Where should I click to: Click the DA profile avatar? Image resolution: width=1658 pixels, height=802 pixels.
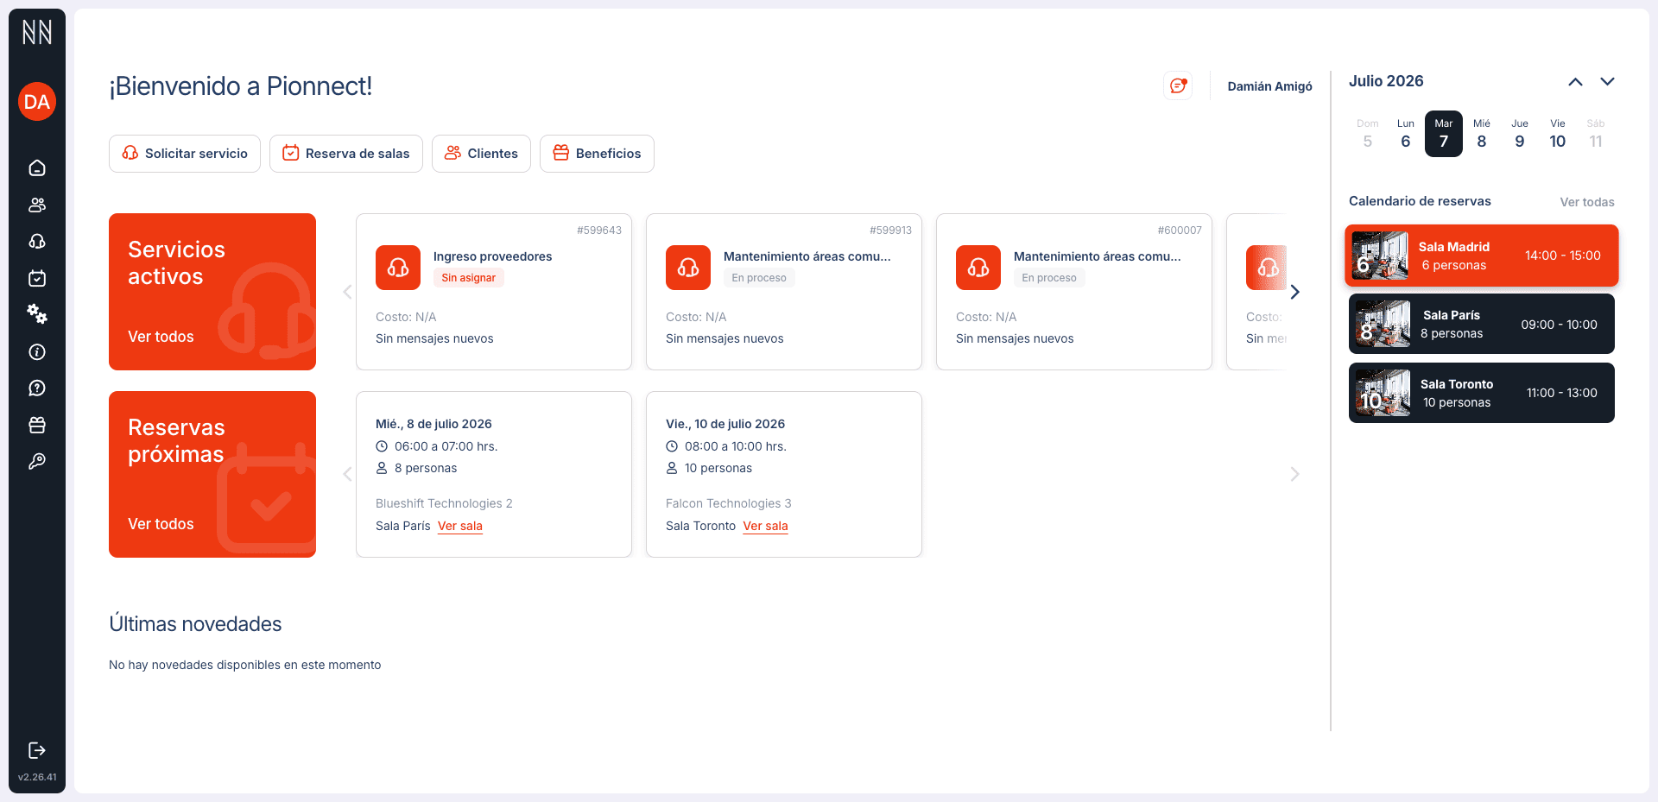coord(37,102)
